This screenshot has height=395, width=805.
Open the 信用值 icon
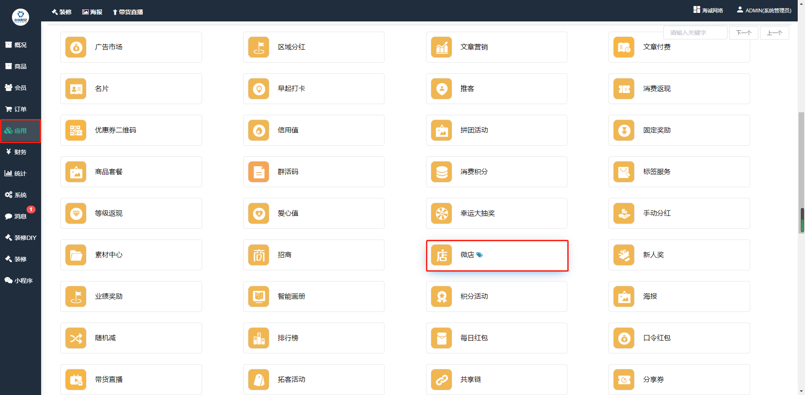click(259, 130)
